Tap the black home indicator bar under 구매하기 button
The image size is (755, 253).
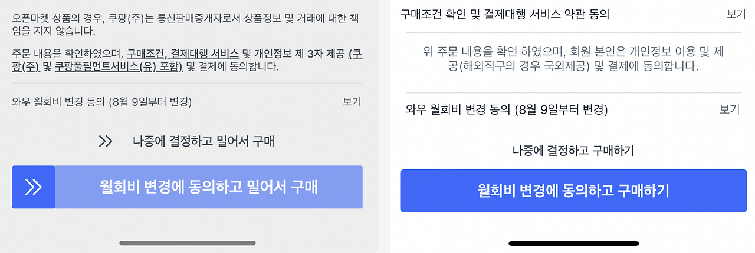(x=574, y=243)
